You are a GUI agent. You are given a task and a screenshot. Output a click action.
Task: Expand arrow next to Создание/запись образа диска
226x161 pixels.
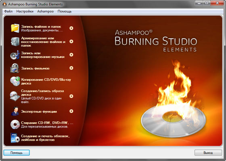(x=71, y=96)
